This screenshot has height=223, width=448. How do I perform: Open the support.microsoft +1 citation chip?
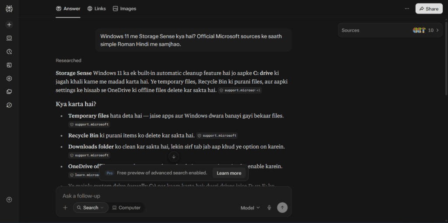pos(240,90)
